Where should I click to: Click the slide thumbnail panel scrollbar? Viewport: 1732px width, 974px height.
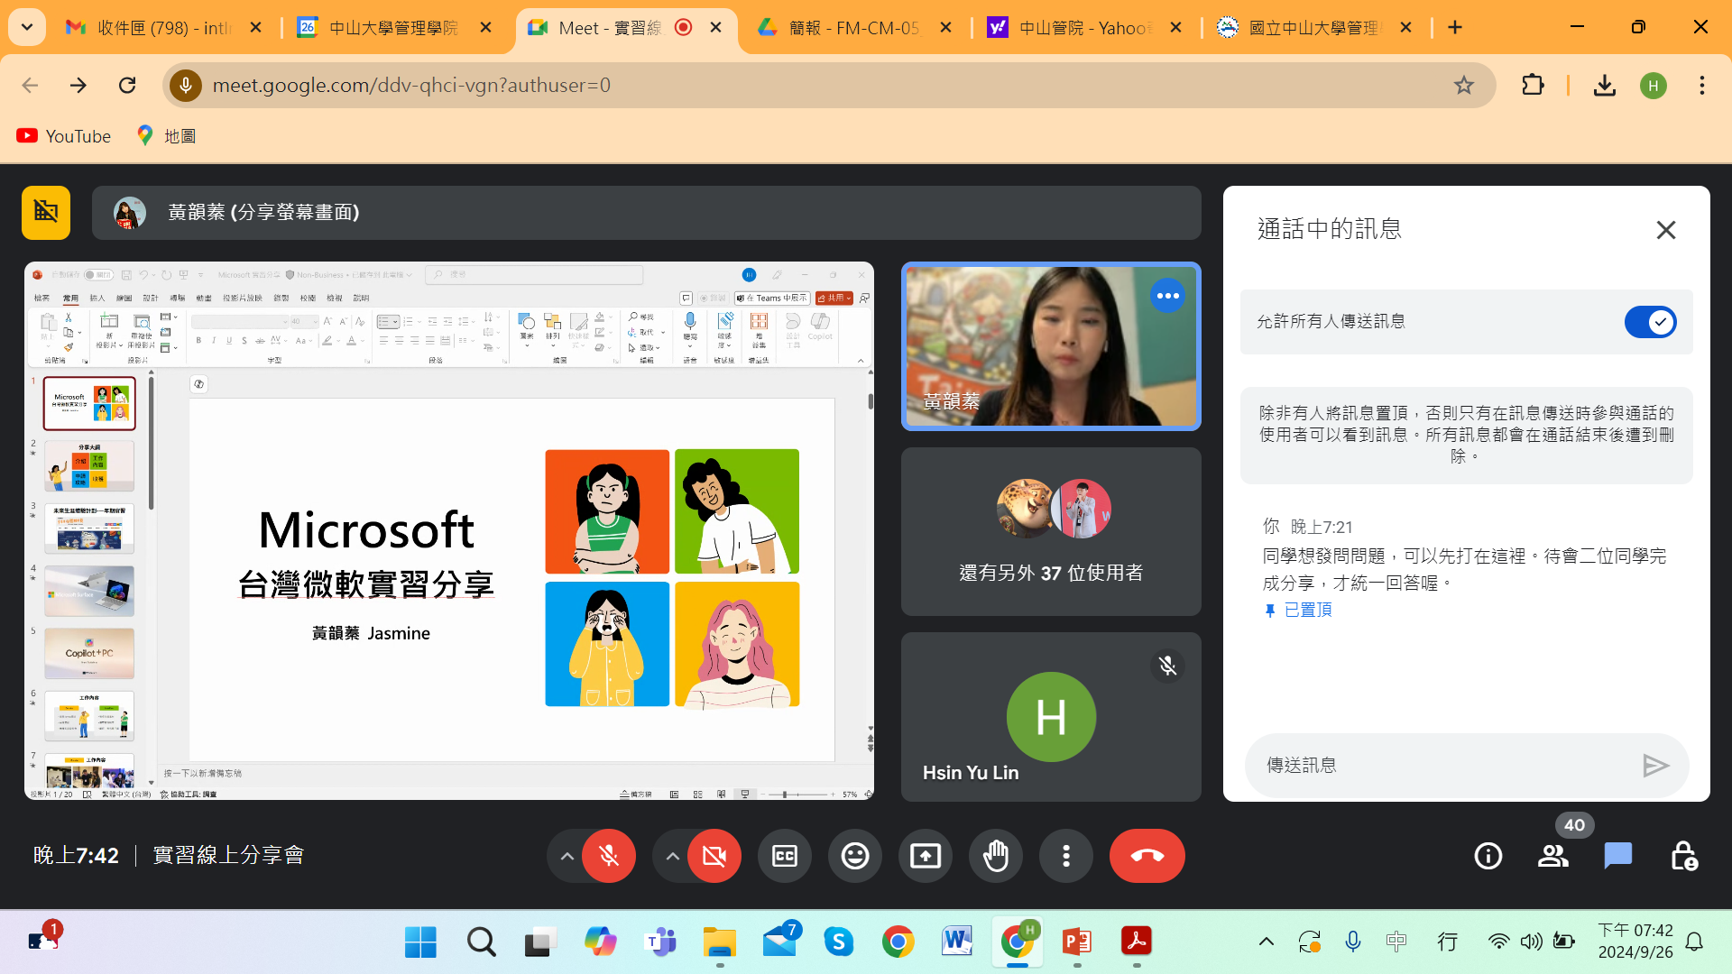(151, 442)
